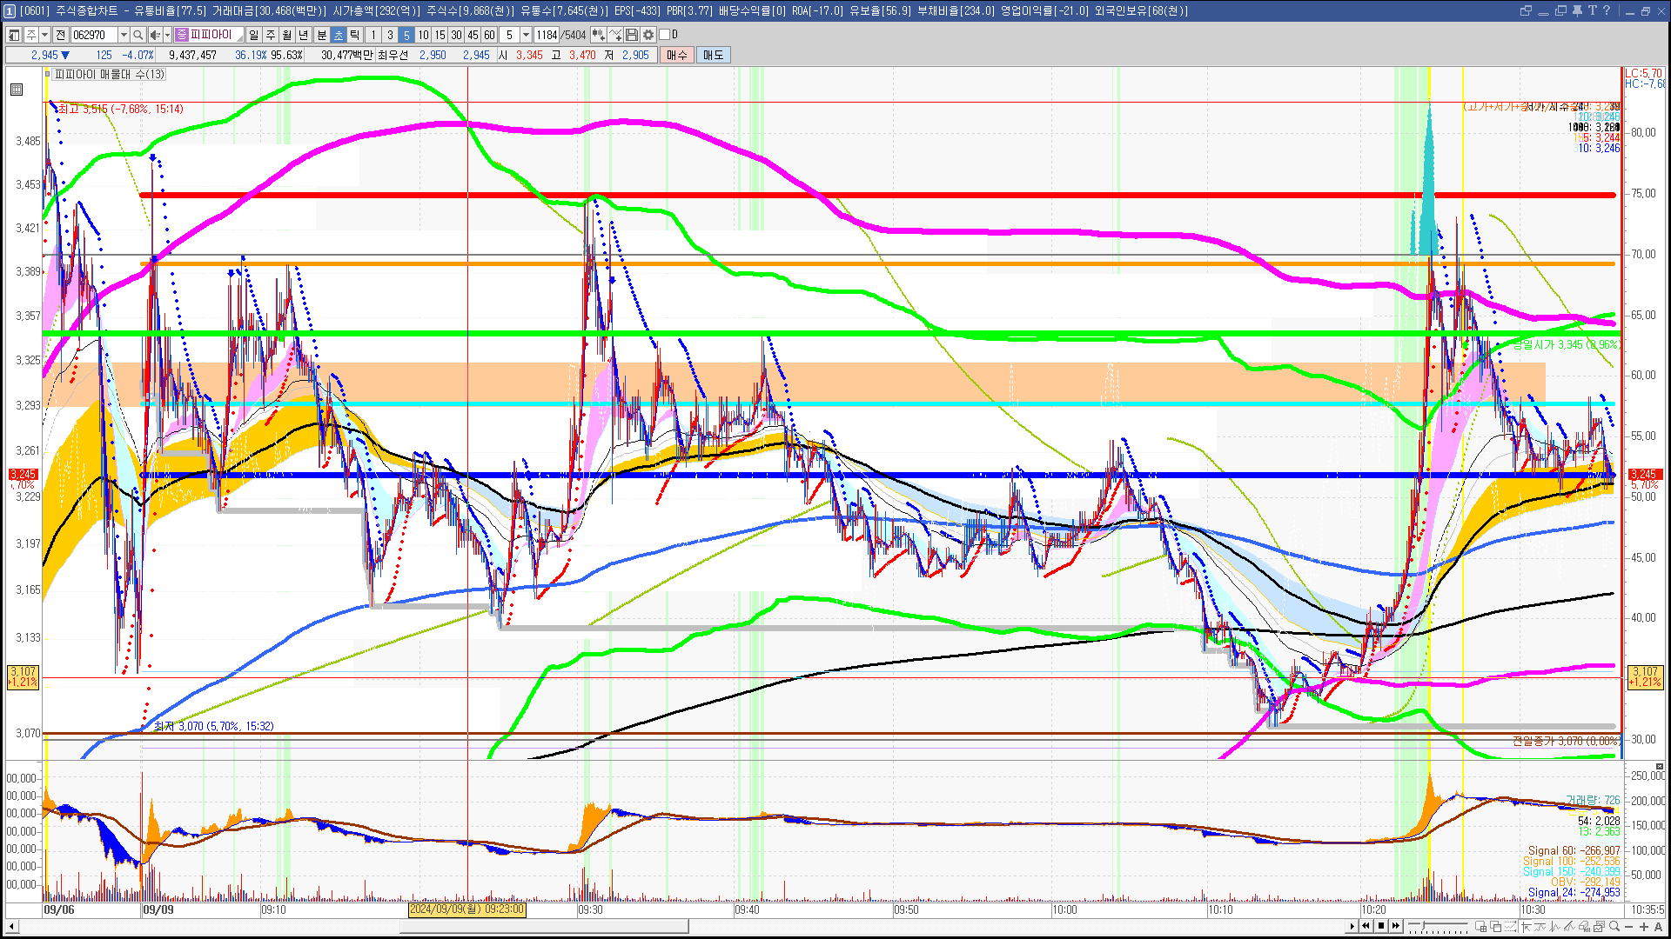1671x939 pixels.
Task: Click the save chart floppy disk icon
Action: [x=632, y=35]
